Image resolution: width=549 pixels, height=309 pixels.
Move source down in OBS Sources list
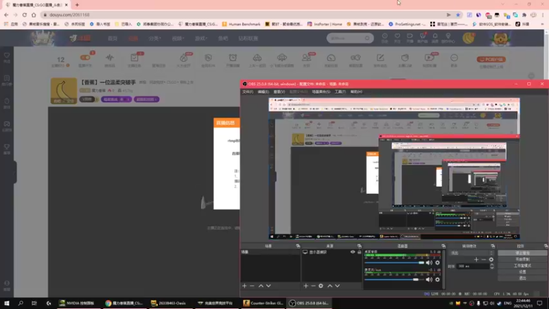(x=338, y=286)
